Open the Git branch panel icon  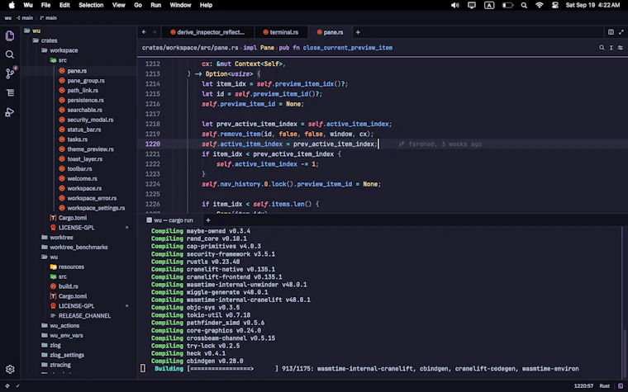point(10,73)
